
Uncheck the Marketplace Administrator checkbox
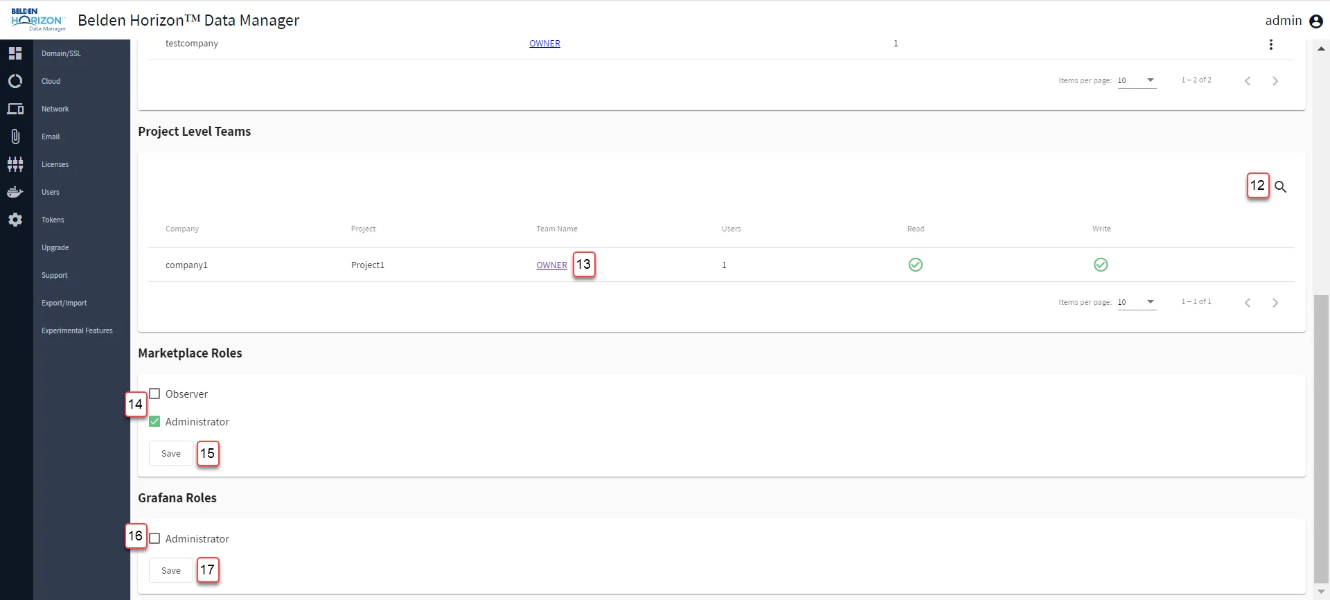coord(154,421)
